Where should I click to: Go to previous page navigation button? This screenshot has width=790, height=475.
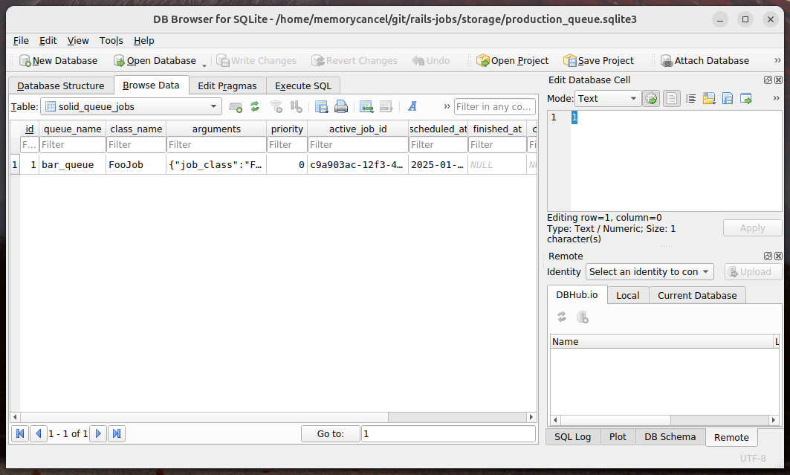tap(39, 433)
